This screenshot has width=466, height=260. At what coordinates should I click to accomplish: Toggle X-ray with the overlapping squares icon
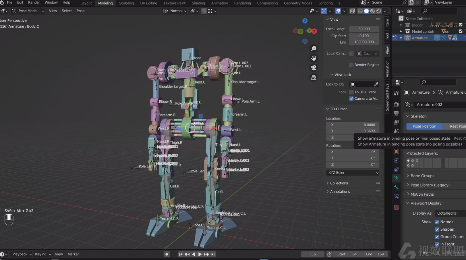(x=352, y=11)
